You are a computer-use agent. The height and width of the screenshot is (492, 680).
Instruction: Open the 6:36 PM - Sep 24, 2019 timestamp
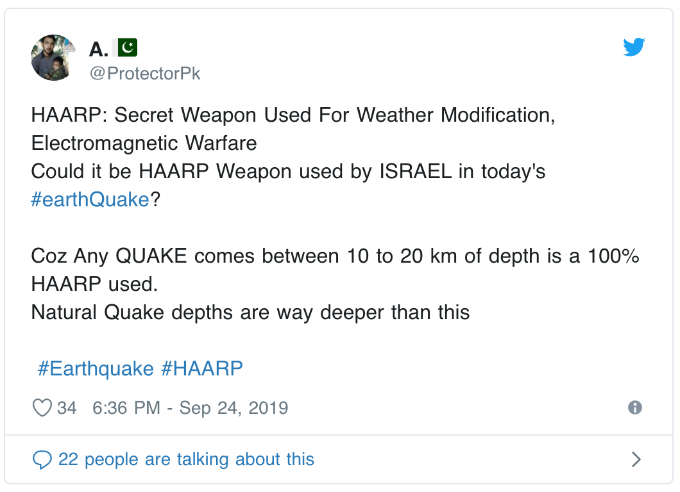(191, 408)
